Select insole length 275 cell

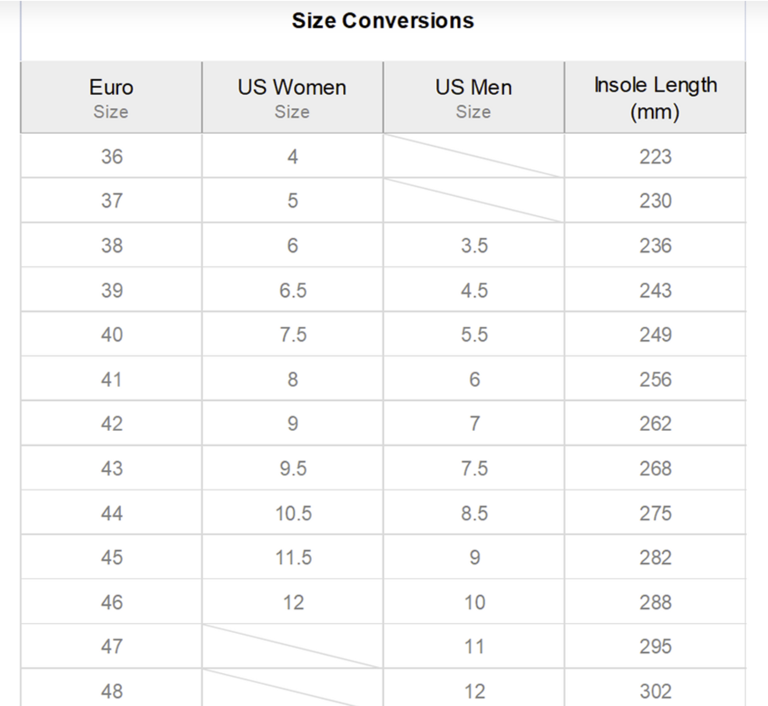(655, 513)
